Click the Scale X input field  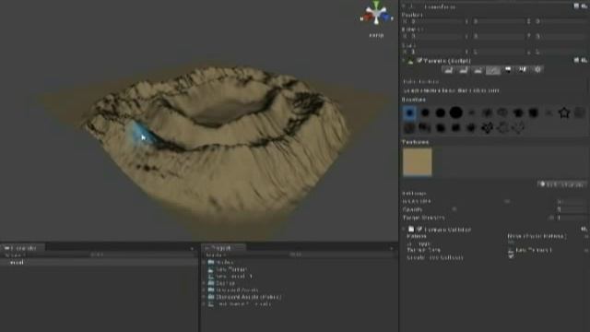[435, 52]
